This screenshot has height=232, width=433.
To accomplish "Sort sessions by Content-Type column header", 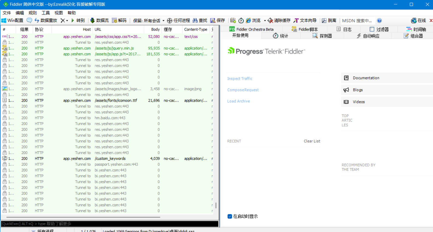I will coord(196,29).
